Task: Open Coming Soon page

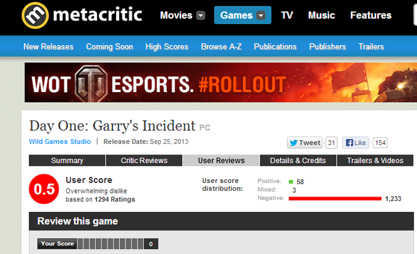Action: pyautogui.click(x=109, y=46)
